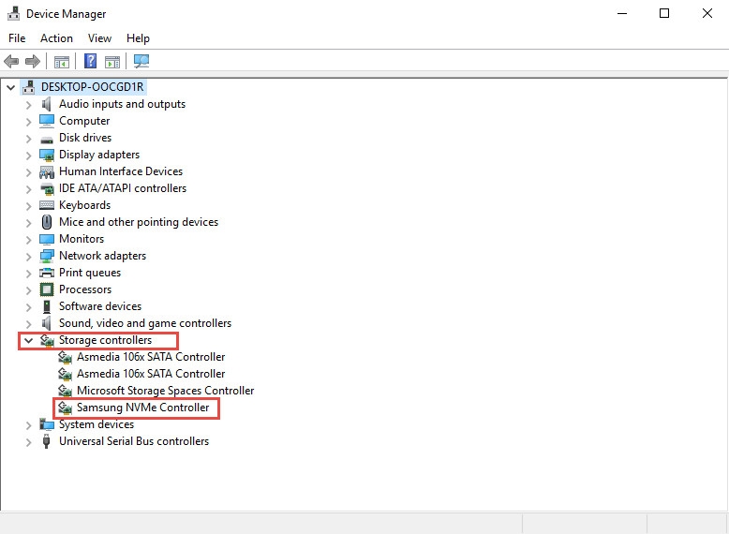Screen dimensions: 729x534
Task: Expand Sound, video and game controllers
Action: click(29, 324)
